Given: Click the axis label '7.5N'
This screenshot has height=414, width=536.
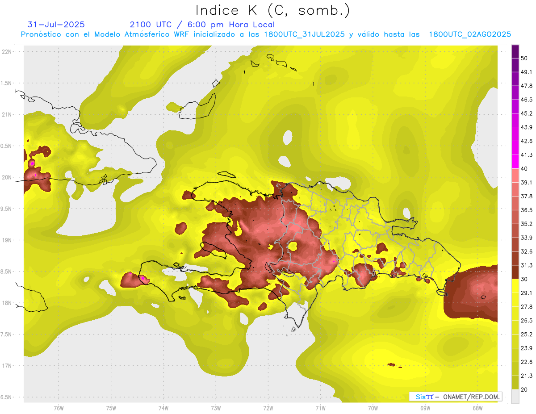Looking at the screenshot, I should pyautogui.click(x=6, y=334).
